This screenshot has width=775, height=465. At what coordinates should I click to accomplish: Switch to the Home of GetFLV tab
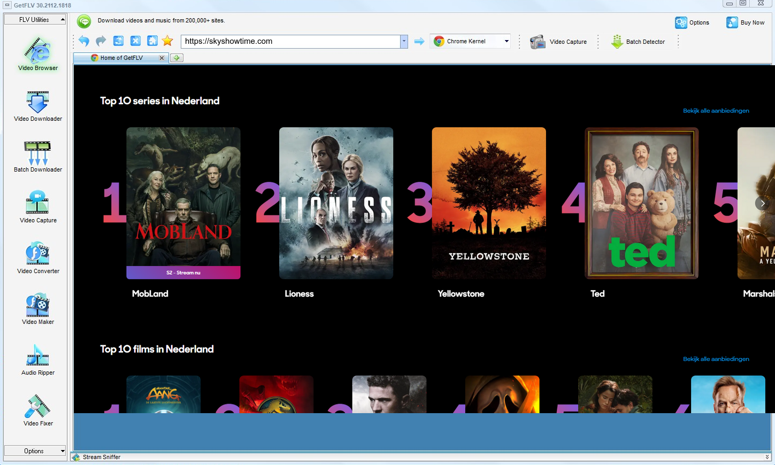coord(121,58)
